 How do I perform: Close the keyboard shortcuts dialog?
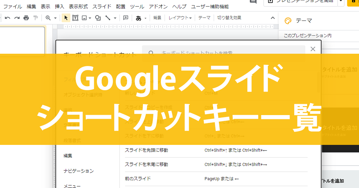click(313, 49)
